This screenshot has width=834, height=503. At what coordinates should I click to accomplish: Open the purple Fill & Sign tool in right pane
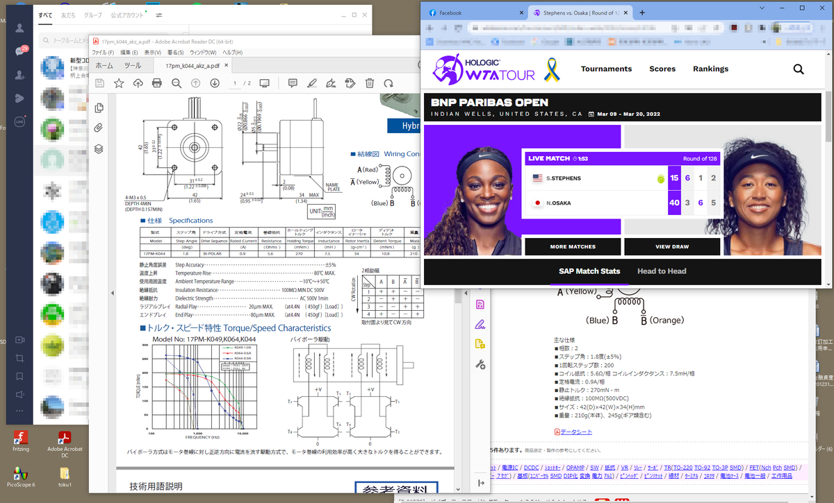click(480, 324)
